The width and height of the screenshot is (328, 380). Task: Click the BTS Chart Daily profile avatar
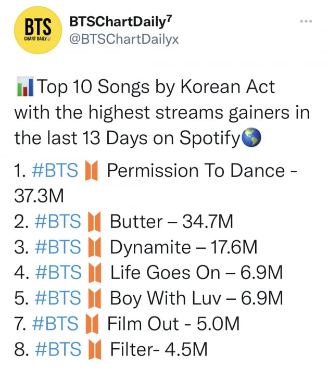coord(38,30)
